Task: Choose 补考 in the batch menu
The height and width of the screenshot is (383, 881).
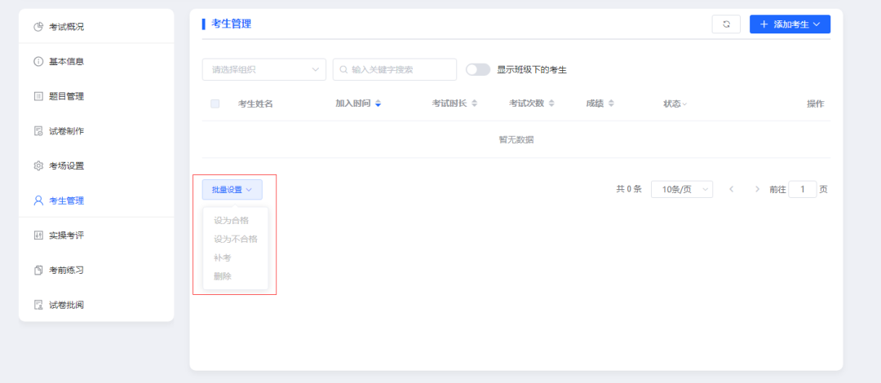Action: tap(223, 258)
